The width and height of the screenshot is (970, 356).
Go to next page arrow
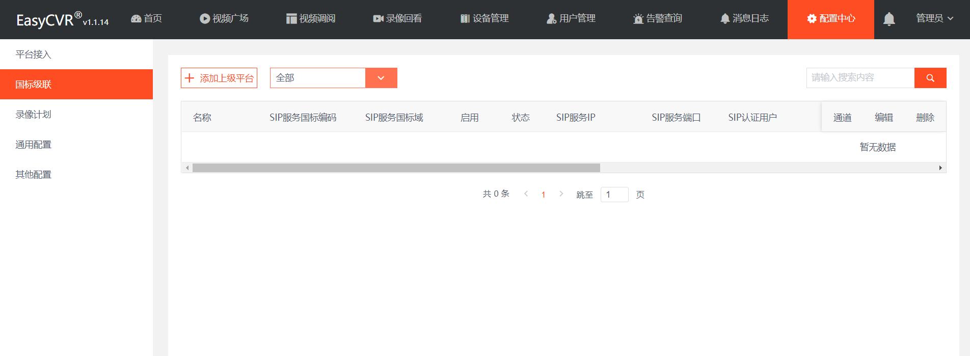pyautogui.click(x=561, y=194)
